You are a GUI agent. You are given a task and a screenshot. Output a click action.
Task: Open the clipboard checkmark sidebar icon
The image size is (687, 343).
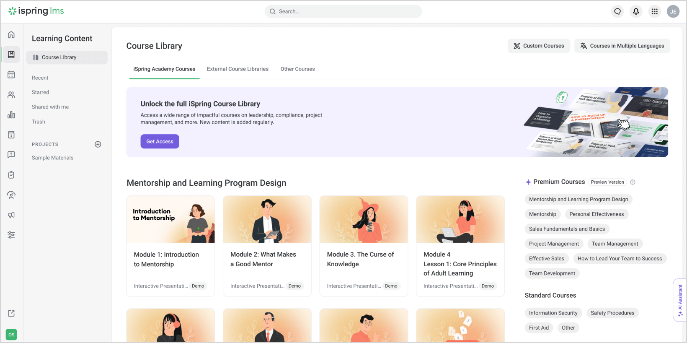(x=11, y=175)
